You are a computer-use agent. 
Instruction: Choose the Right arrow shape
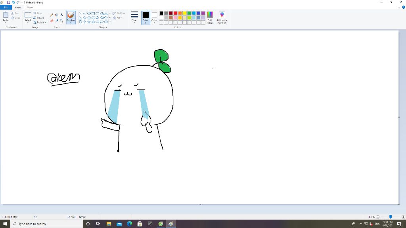tap(98, 18)
